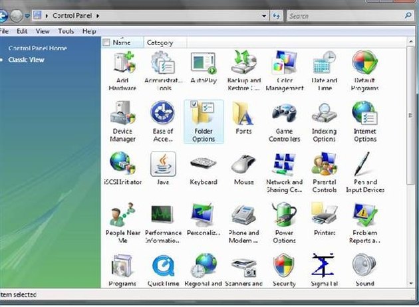419x307 pixels.
Task: Open Power Options
Action: (x=285, y=223)
